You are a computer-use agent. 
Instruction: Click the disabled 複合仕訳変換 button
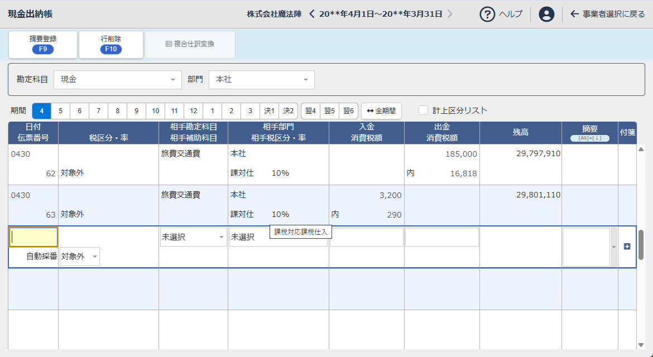[190, 44]
